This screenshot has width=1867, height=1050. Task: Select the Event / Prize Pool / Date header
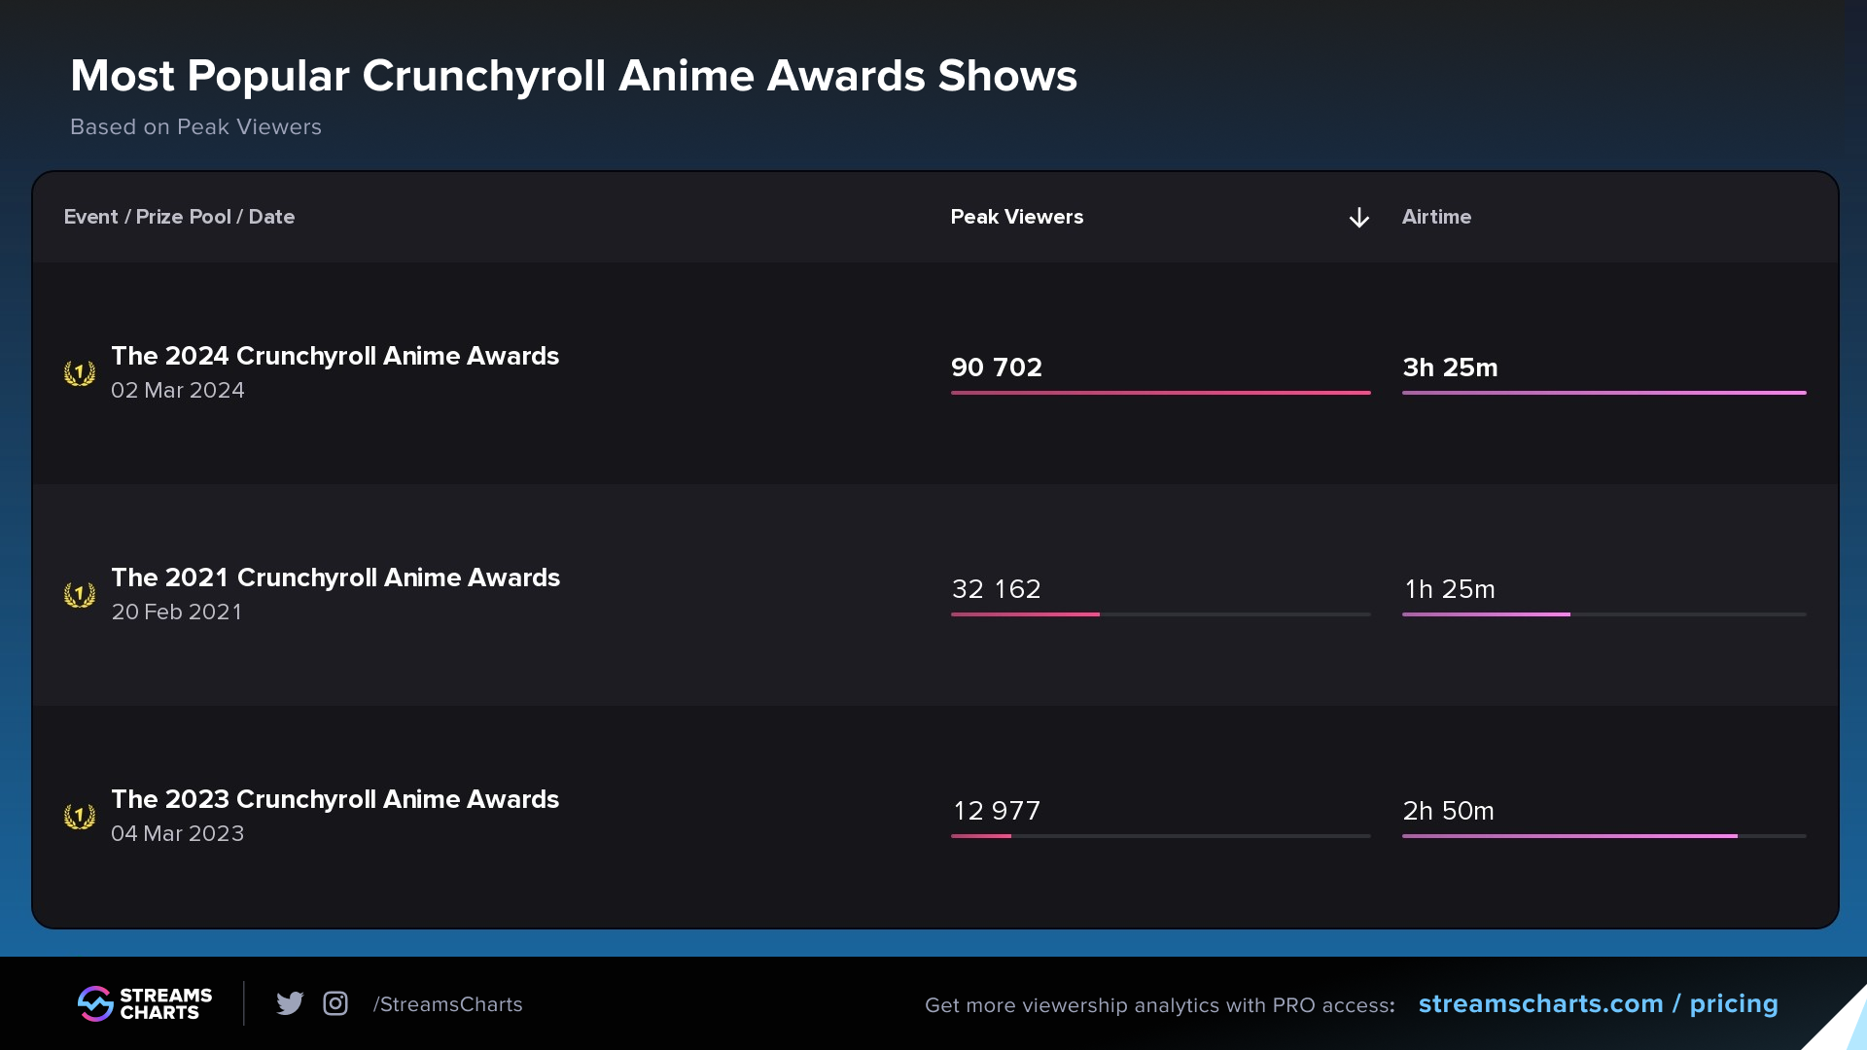click(179, 217)
